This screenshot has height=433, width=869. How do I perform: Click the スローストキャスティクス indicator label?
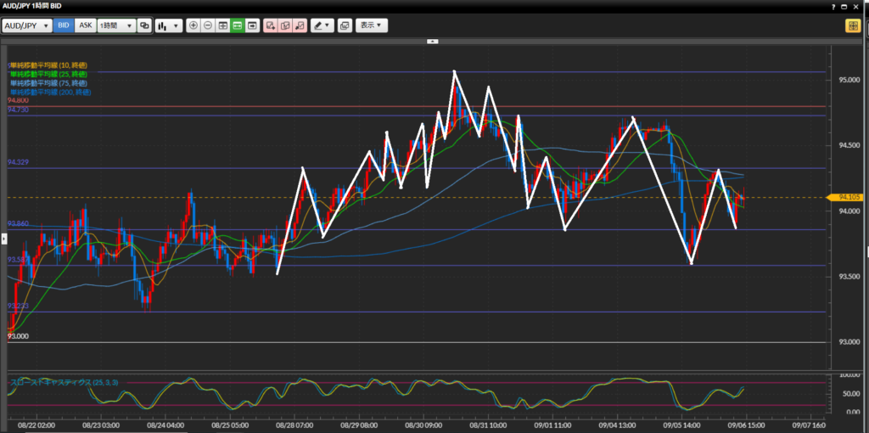coord(59,382)
